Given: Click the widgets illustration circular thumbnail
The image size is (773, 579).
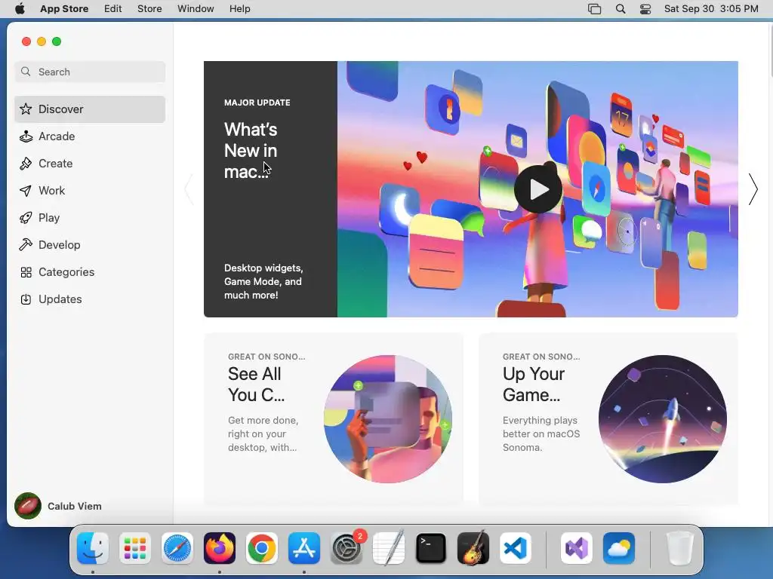Looking at the screenshot, I should tap(388, 419).
